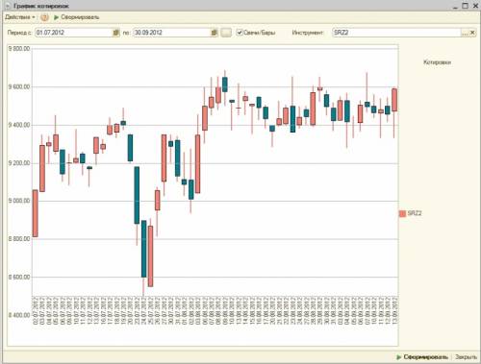Toggle the Свечи/Бары checkbox

(240, 33)
